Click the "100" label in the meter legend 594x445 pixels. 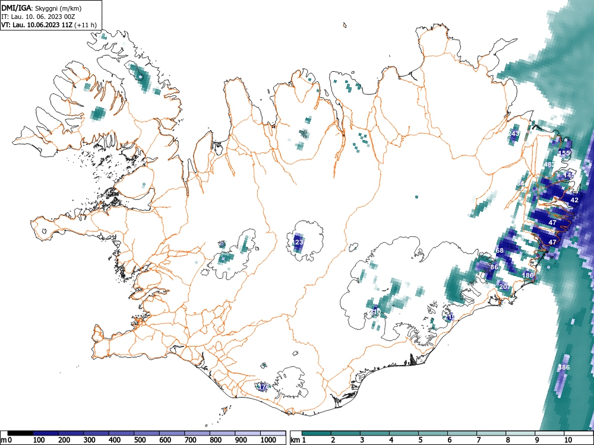click(x=39, y=440)
